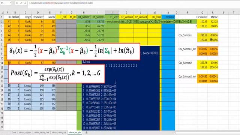Image resolution: width=240 pixels, height=135 pixels.
Task: Click the "D1_score" header cell
Action: tap(112, 17)
